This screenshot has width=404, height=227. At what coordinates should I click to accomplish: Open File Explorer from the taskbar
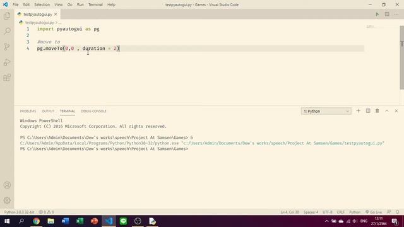(50, 221)
